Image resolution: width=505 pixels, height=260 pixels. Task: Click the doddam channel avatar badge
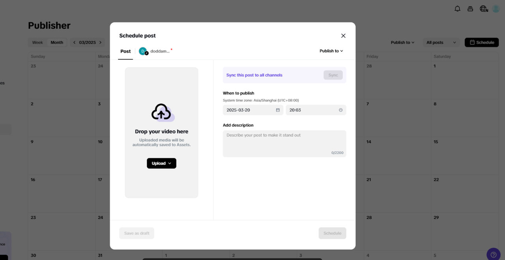(143, 51)
